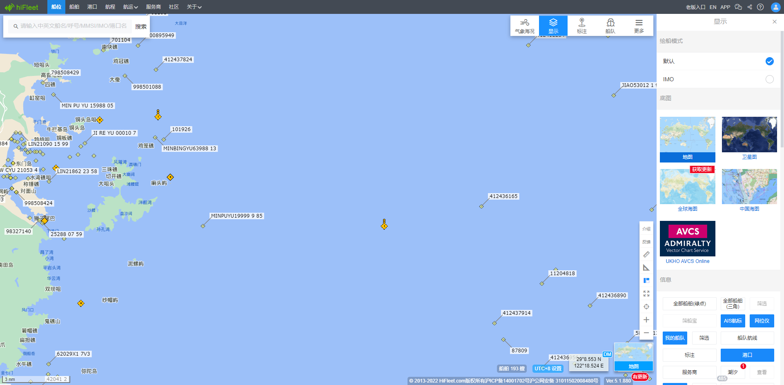Switch language with EN link

713,7
